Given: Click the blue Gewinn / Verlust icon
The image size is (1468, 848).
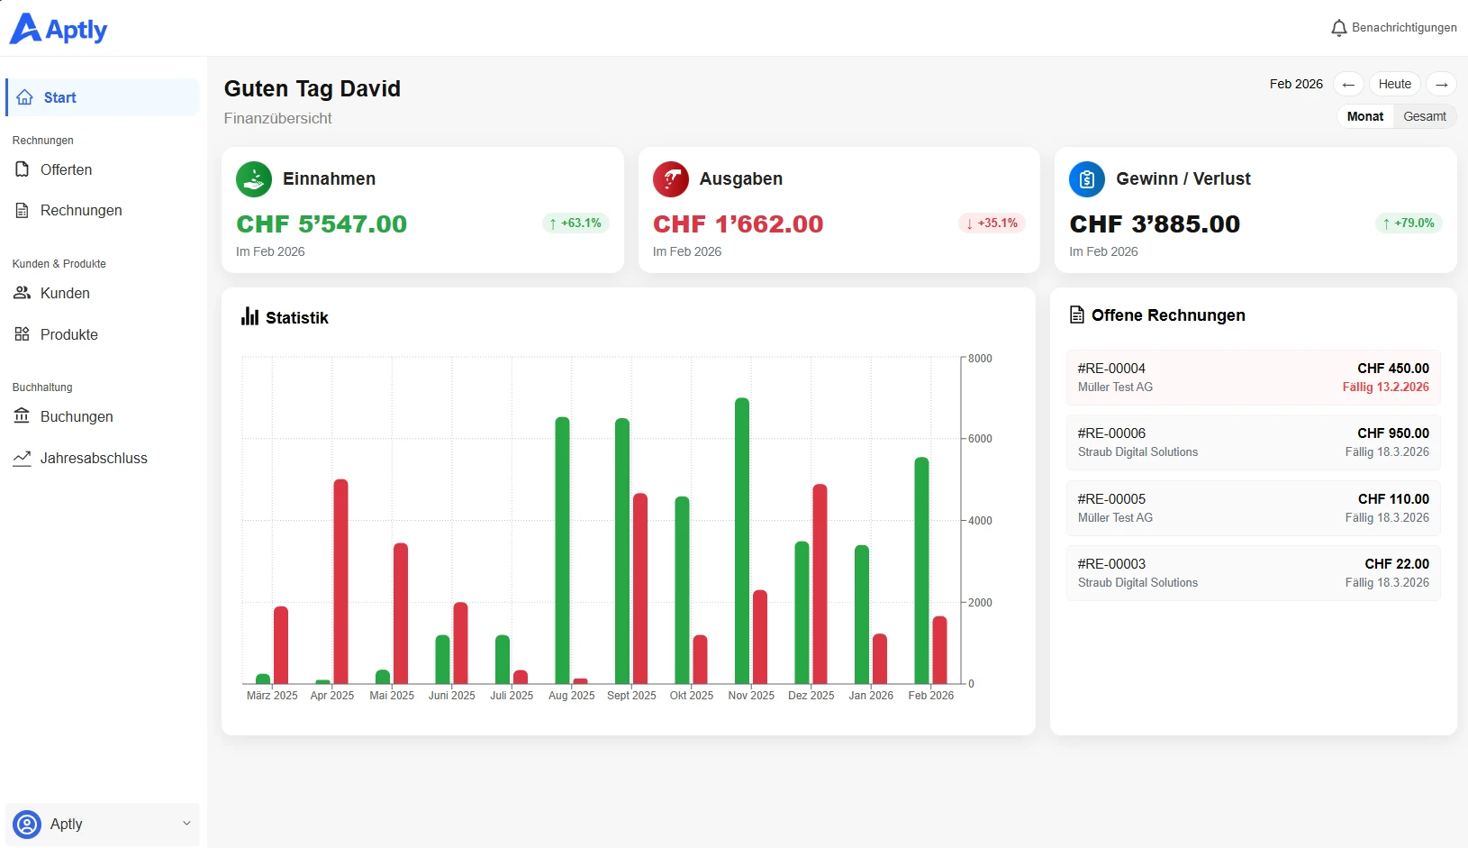Looking at the screenshot, I should tap(1087, 179).
